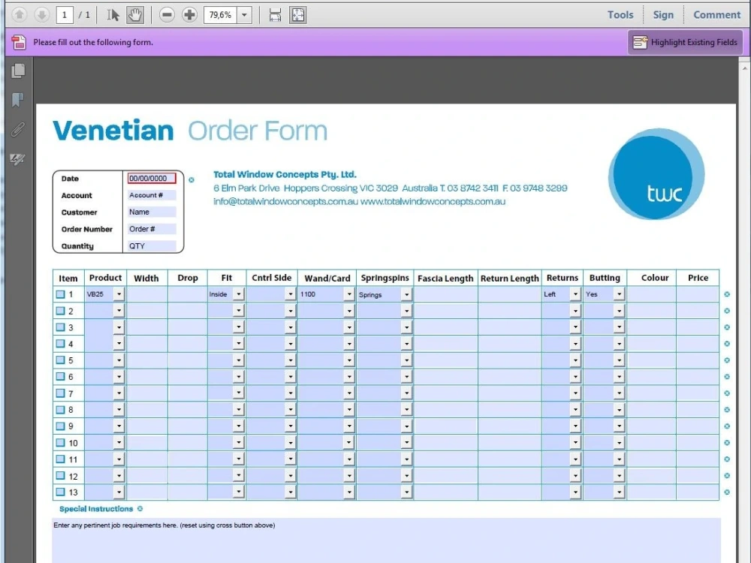Open row 1 Butting Yes dropdown

tap(620, 294)
